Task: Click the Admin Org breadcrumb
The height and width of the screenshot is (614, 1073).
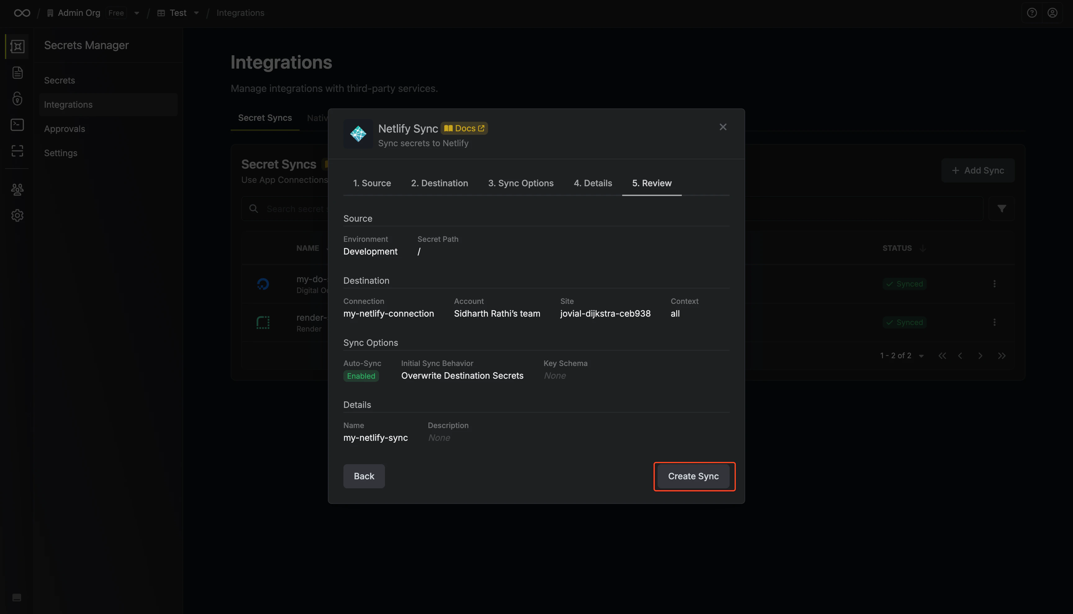Action: coord(79,13)
